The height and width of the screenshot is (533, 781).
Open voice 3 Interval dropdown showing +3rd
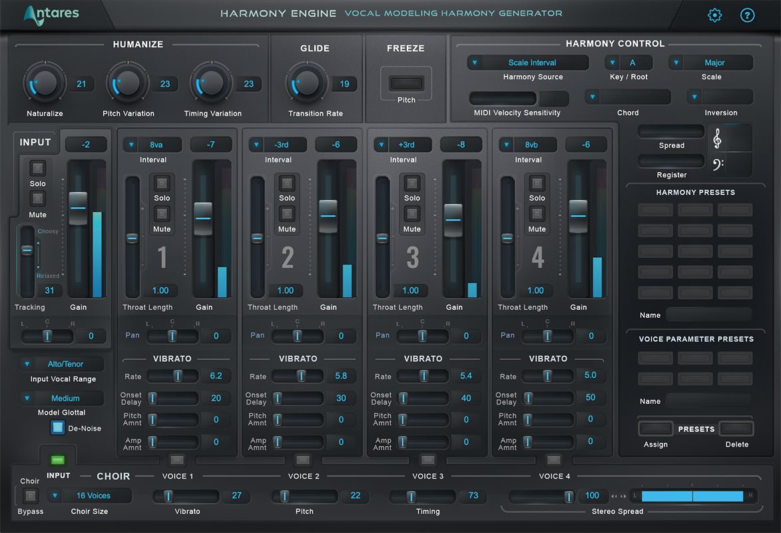402,145
